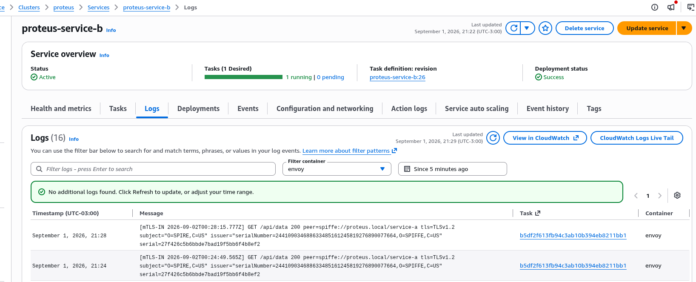The height and width of the screenshot is (282, 696).
Task: Click Task column header with external icon
Action: point(530,213)
